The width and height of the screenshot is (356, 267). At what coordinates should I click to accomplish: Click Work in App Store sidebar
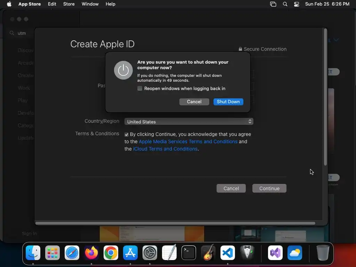(24, 88)
